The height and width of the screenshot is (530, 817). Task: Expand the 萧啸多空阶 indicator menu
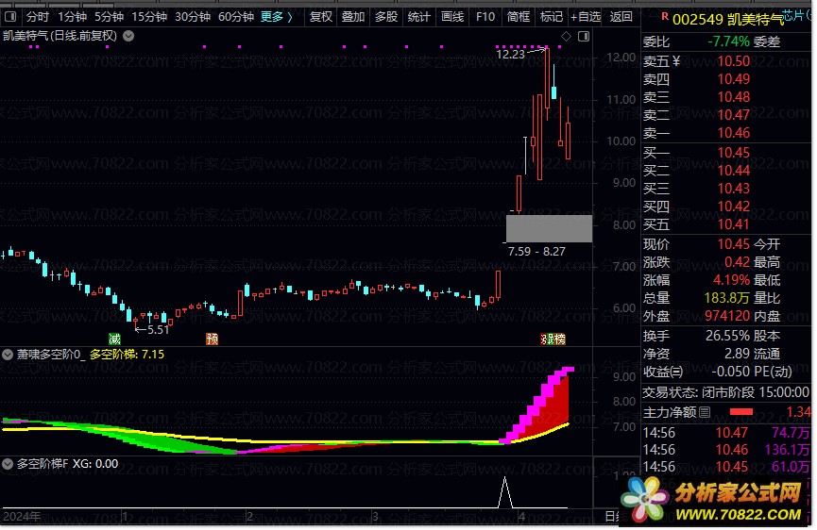pos(8,356)
